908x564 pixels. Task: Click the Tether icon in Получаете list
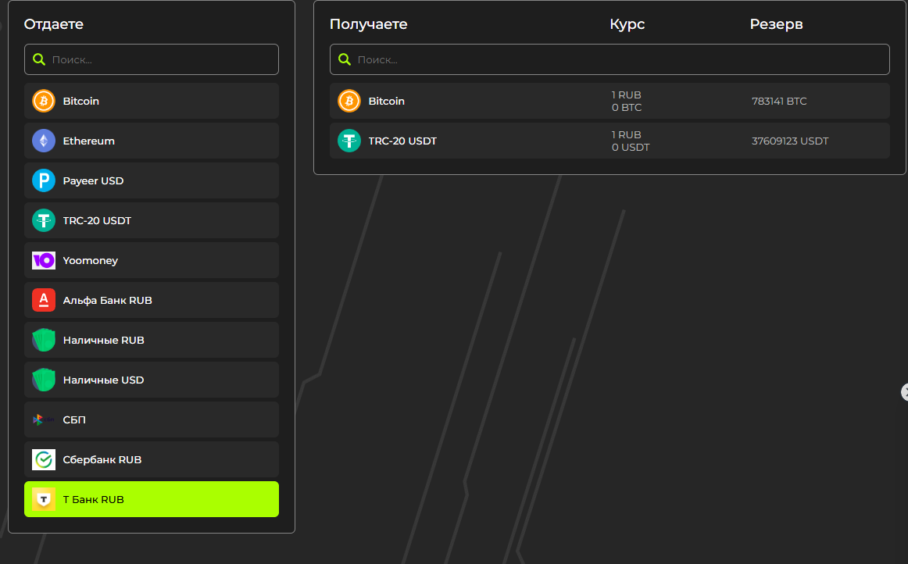click(349, 141)
